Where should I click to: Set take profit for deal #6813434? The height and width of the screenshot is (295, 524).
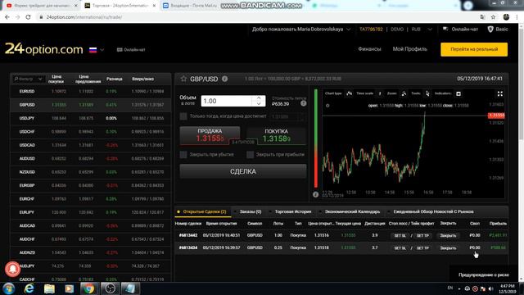tap(422, 248)
